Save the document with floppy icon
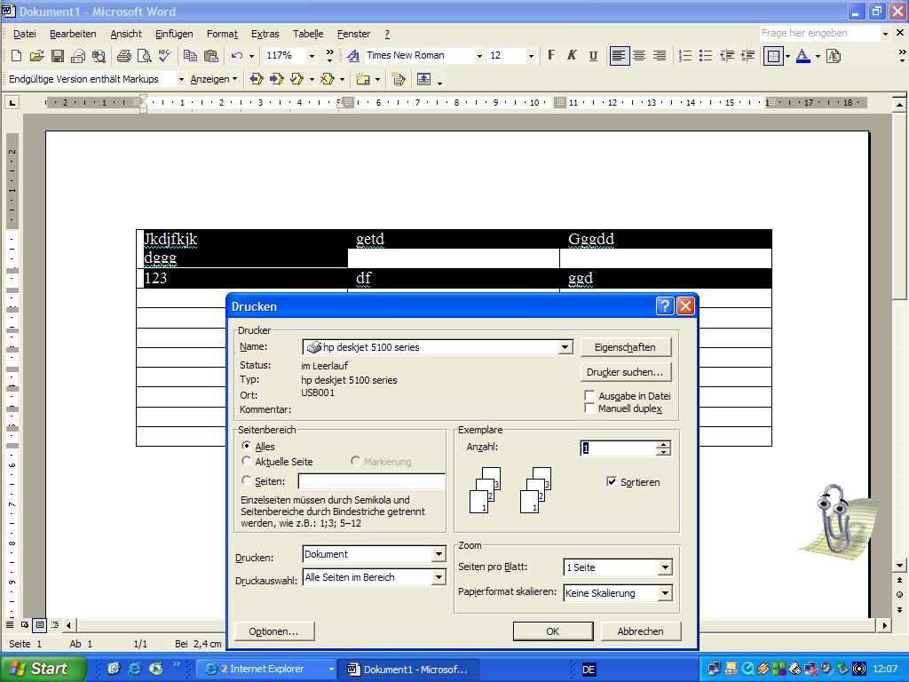 point(58,56)
